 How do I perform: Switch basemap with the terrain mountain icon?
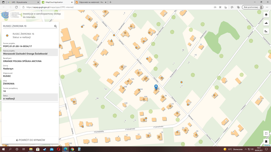pyautogui.click(x=266, y=23)
